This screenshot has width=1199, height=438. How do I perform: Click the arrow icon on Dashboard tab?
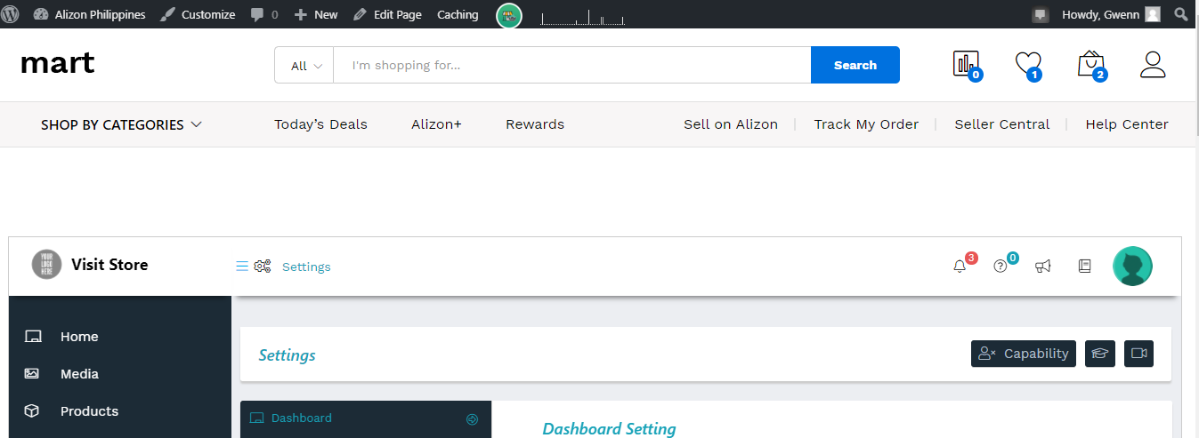coord(473,419)
